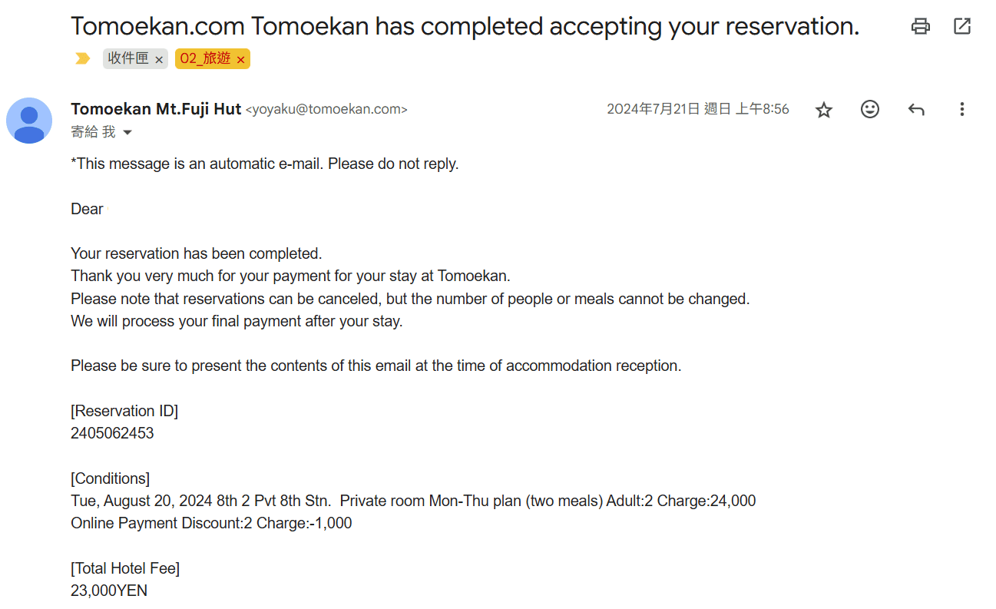Click the 23,000YEN total fee text

pos(109,591)
